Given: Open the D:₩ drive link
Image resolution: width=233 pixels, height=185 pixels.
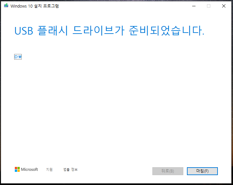Looking at the screenshot, I should (x=18, y=57).
